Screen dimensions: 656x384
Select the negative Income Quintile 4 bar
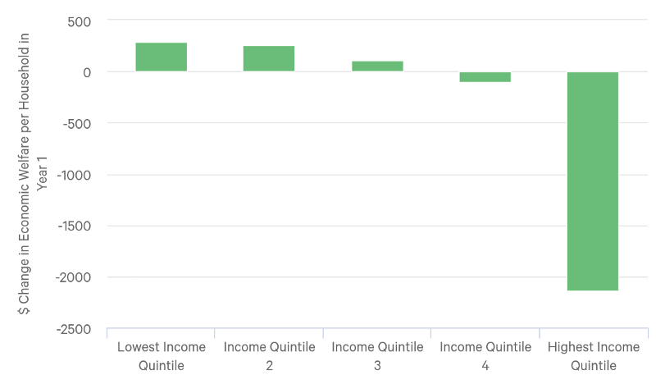485,77
